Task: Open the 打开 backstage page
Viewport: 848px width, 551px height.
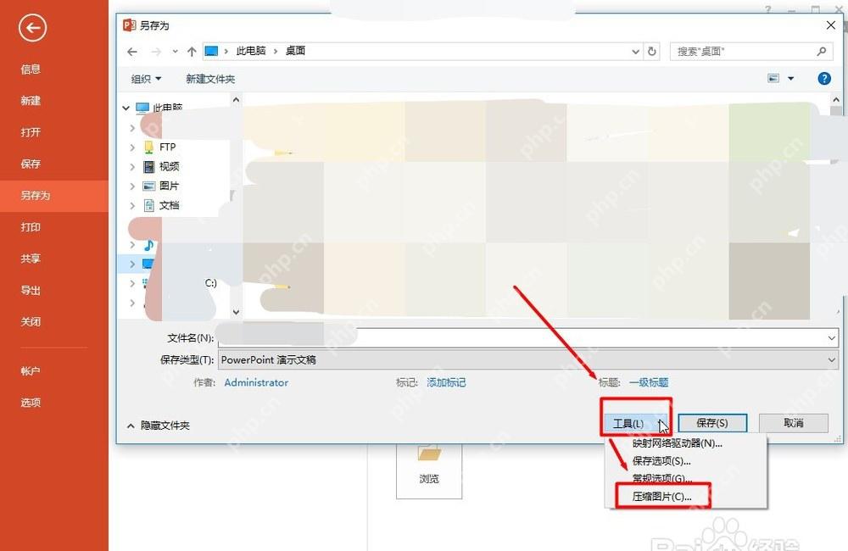Action: 31,132
